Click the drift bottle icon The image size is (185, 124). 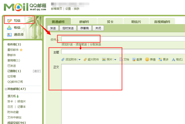[x=18, y=96]
